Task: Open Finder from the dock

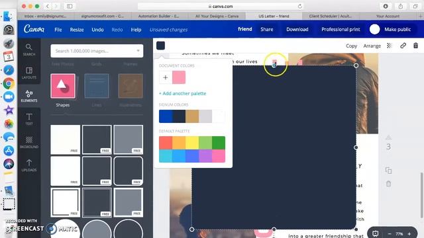Action: [8, 17]
